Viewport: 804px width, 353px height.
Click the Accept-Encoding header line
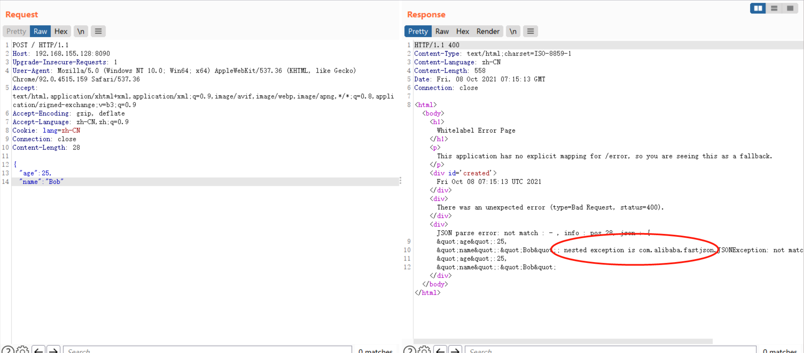[x=69, y=114]
